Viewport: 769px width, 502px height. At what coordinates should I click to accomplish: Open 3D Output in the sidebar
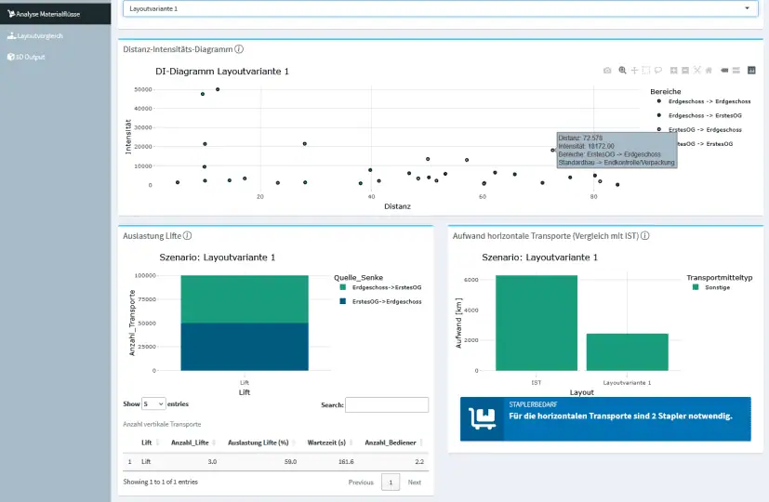click(30, 57)
